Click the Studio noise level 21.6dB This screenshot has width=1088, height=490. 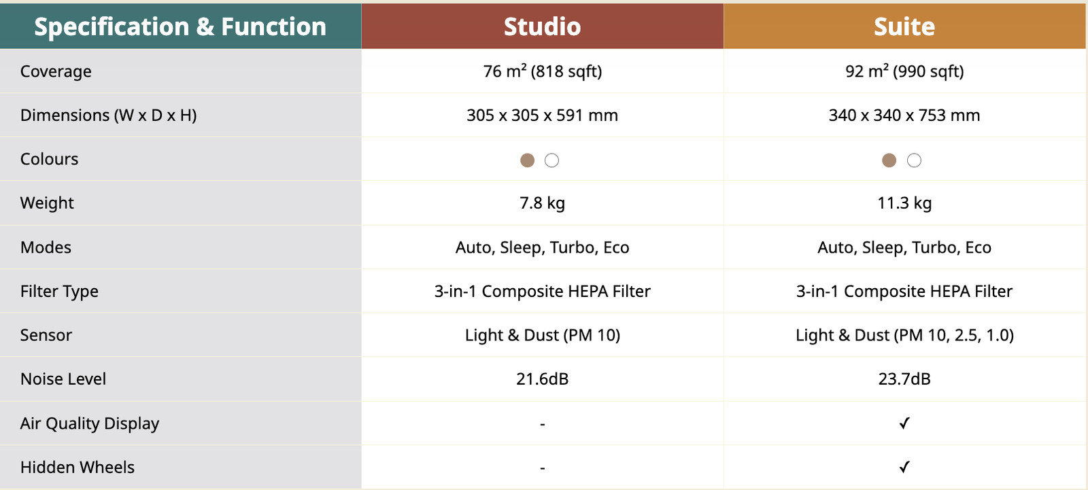click(542, 379)
